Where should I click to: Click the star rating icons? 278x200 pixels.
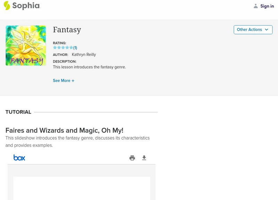(63, 48)
